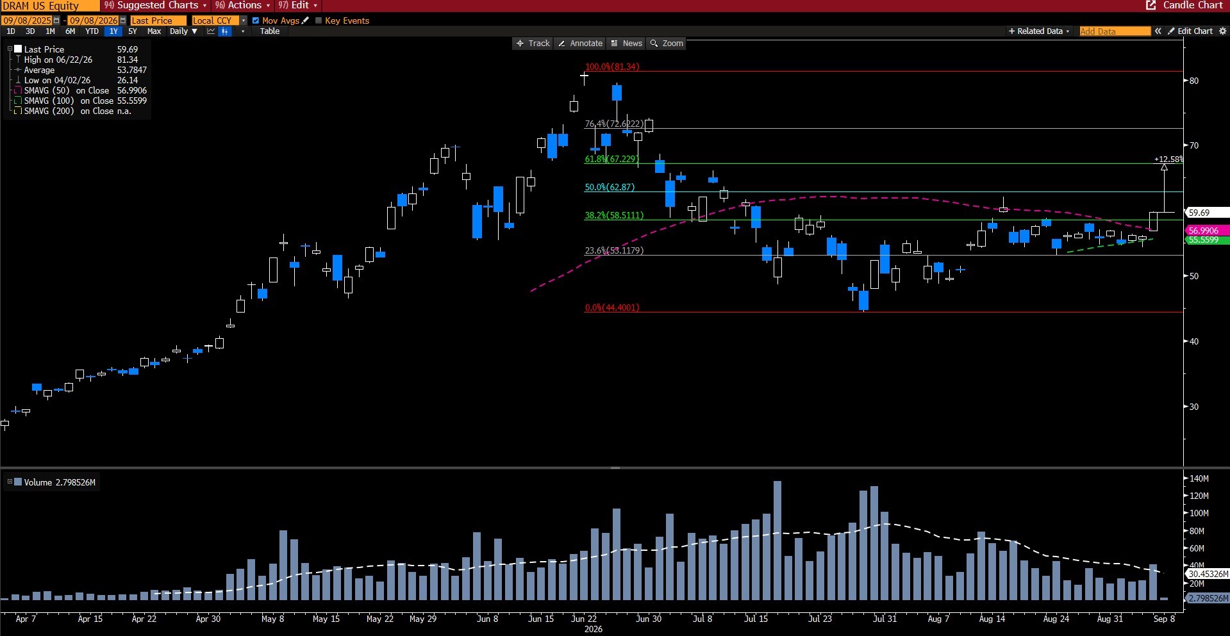Image resolution: width=1230 pixels, height=636 pixels.
Task: Select the 6M time range tab
Action: [70, 31]
